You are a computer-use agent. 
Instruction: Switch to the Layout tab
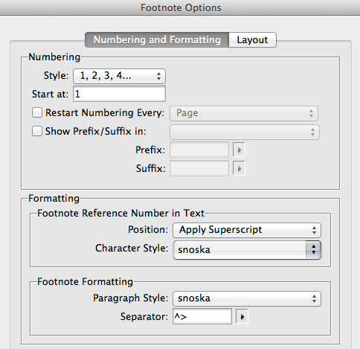pos(252,39)
